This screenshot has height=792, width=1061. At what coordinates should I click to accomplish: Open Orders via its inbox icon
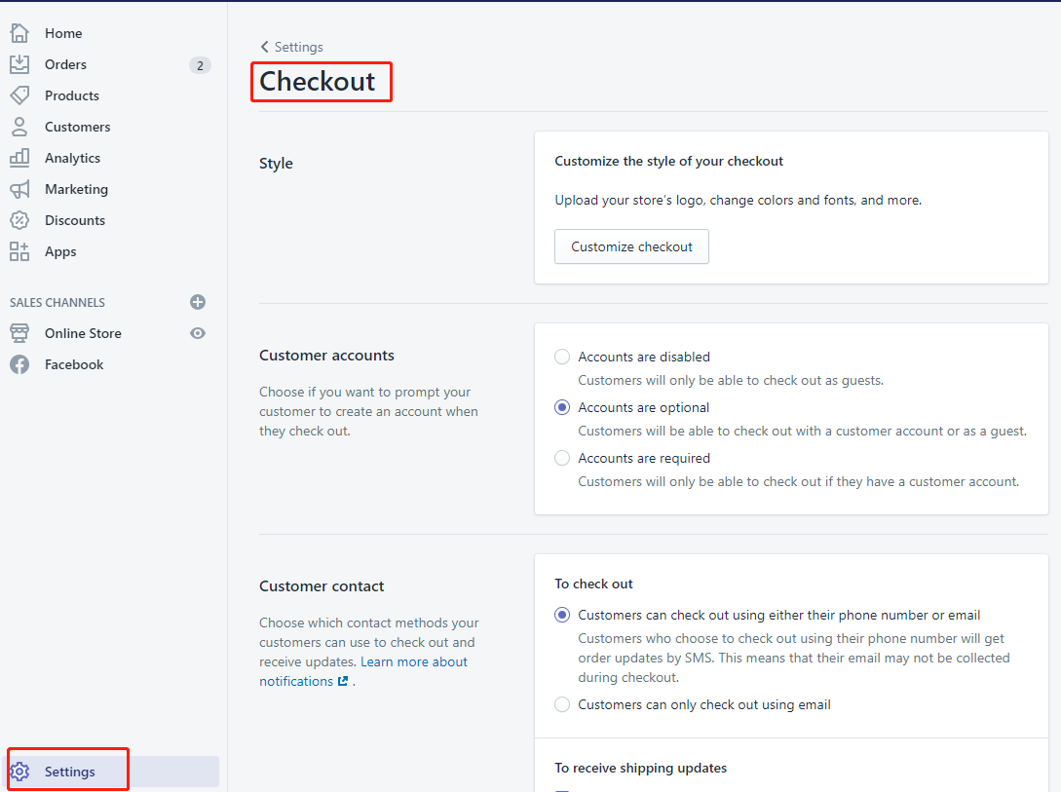[x=19, y=64]
